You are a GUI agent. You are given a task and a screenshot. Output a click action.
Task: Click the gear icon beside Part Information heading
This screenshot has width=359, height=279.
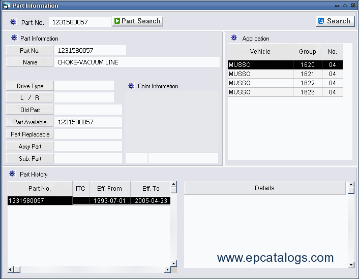tap(14, 38)
